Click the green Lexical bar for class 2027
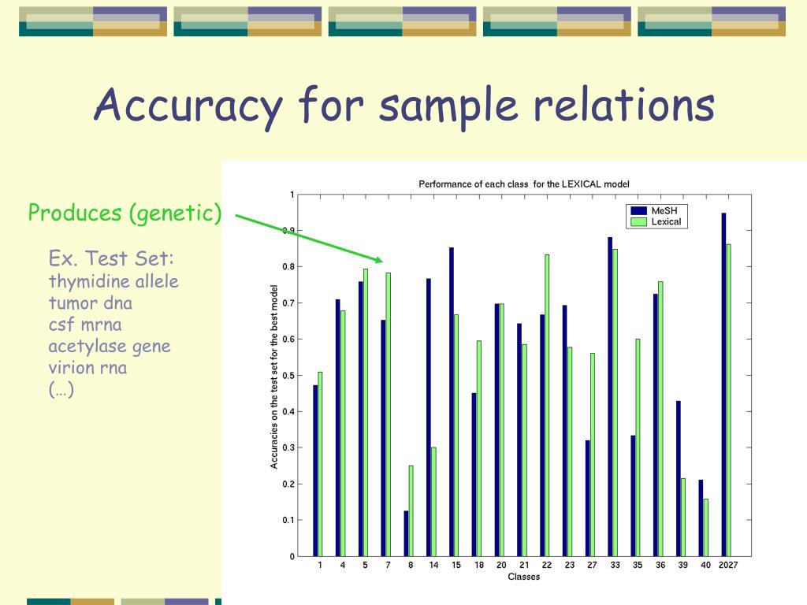 pyautogui.click(x=728, y=400)
